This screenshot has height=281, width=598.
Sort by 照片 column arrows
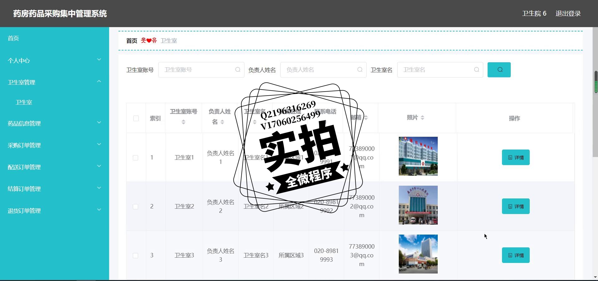[x=422, y=117]
